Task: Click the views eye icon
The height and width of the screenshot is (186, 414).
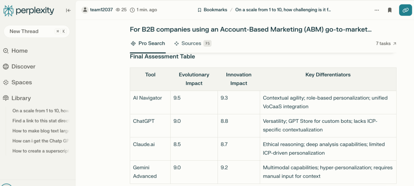Action: 118,10
